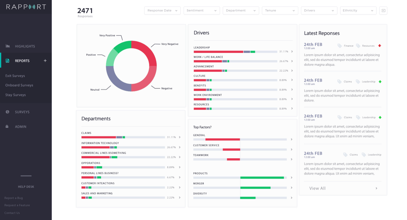Expand the Ethnicity dropdown

pyautogui.click(x=358, y=11)
